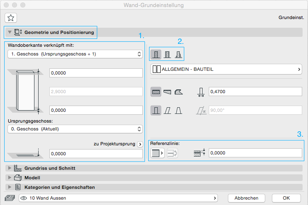This screenshot has height=205, width=308.
Task: Select the complex profile wall icon
Action: click(178, 54)
